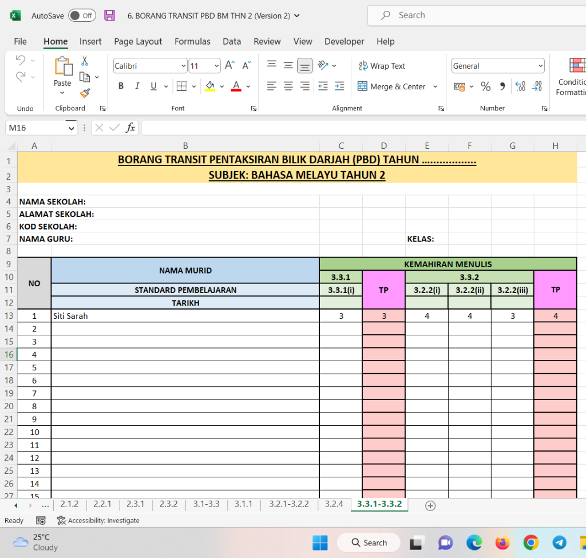Toggle bold formatting

121,86
